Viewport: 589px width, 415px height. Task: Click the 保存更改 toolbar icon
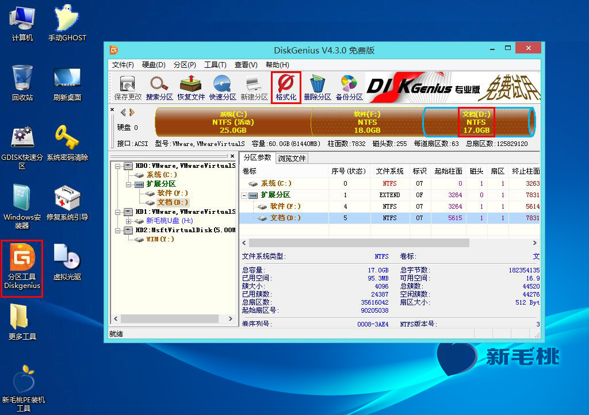128,88
